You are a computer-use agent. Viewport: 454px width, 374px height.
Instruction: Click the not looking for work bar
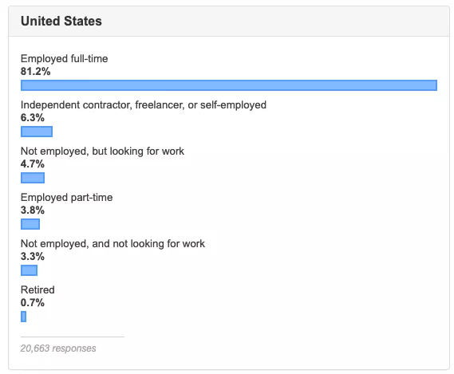tap(29, 270)
